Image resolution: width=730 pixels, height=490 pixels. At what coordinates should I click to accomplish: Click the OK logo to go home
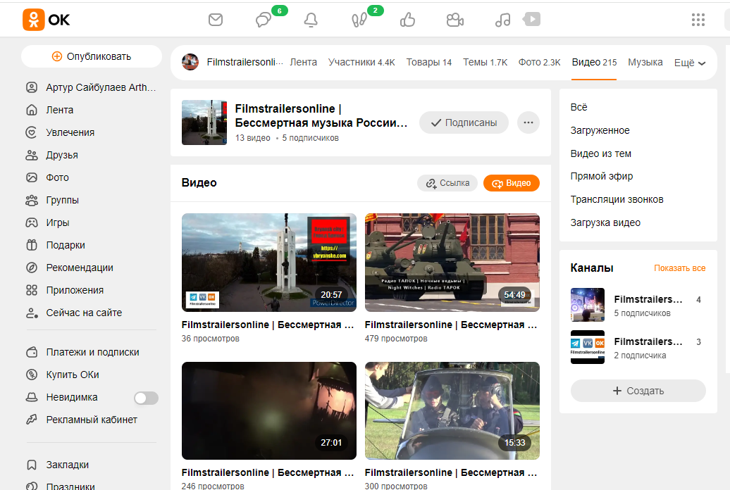click(46, 20)
